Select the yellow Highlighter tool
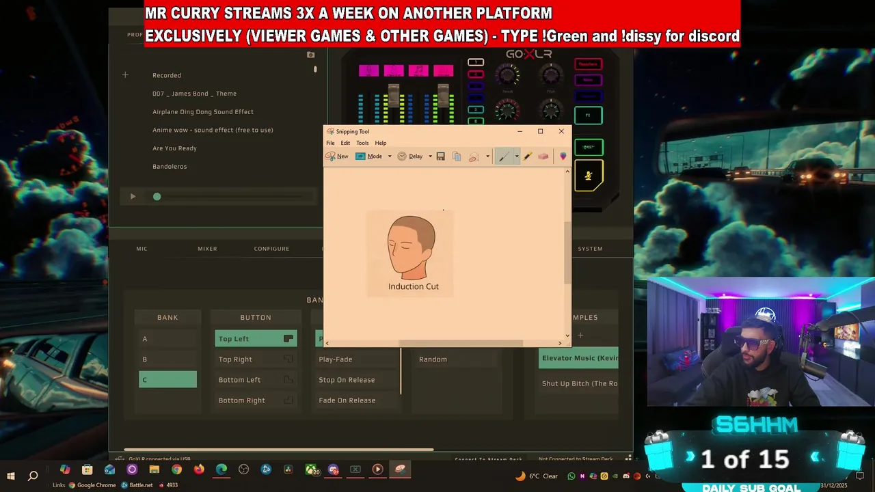875x492 pixels. tap(528, 156)
